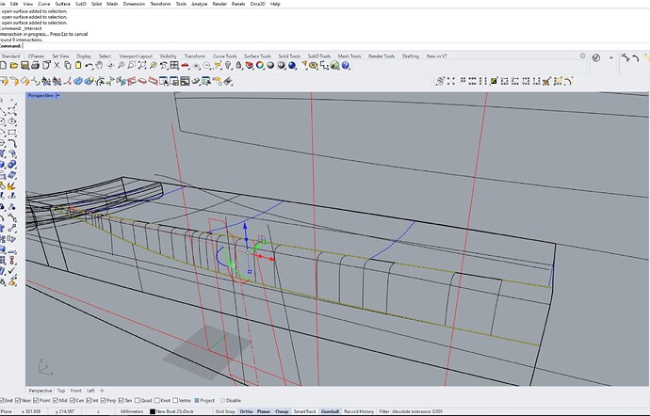
Task: Check the Disable osnap checkbox
Action: coord(221,400)
